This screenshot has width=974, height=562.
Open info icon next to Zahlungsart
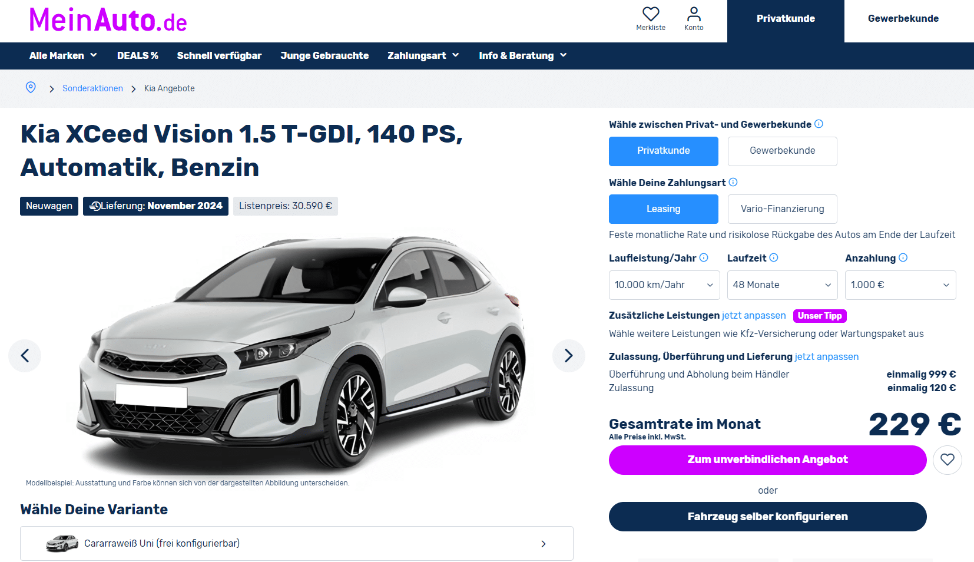733,183
